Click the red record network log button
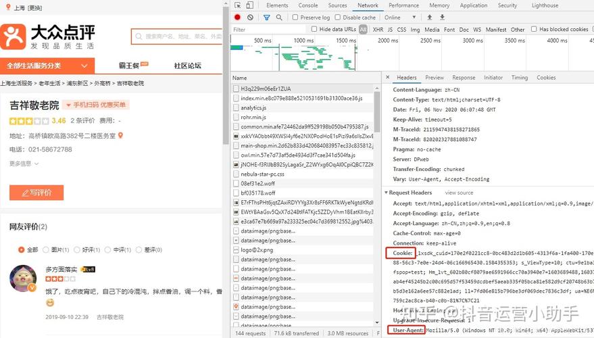 (x=237, y=17)
